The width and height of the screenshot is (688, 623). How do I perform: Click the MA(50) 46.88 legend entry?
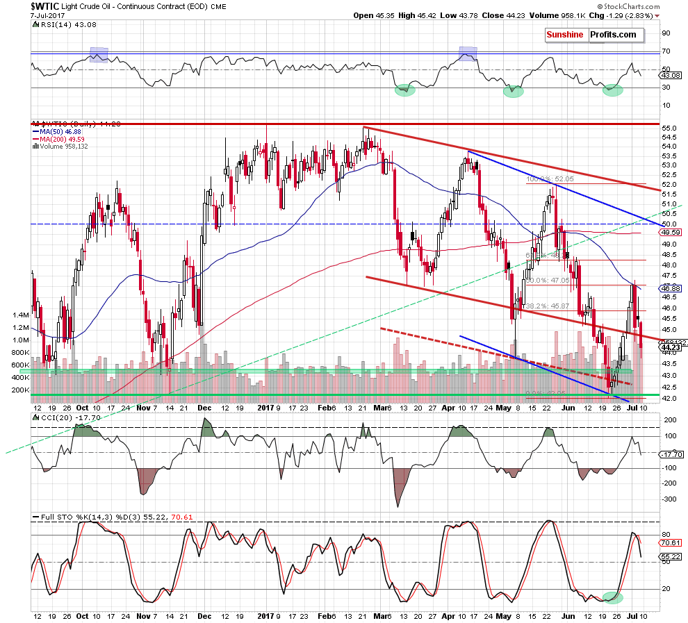60,132
